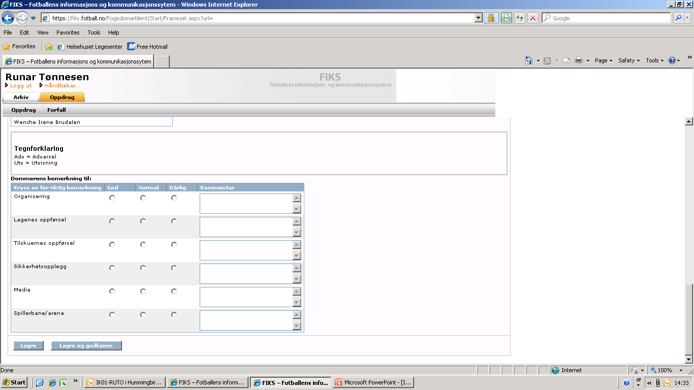Open the Help question mark icon
Screen dimensions: 694x390
click(672, 60)
